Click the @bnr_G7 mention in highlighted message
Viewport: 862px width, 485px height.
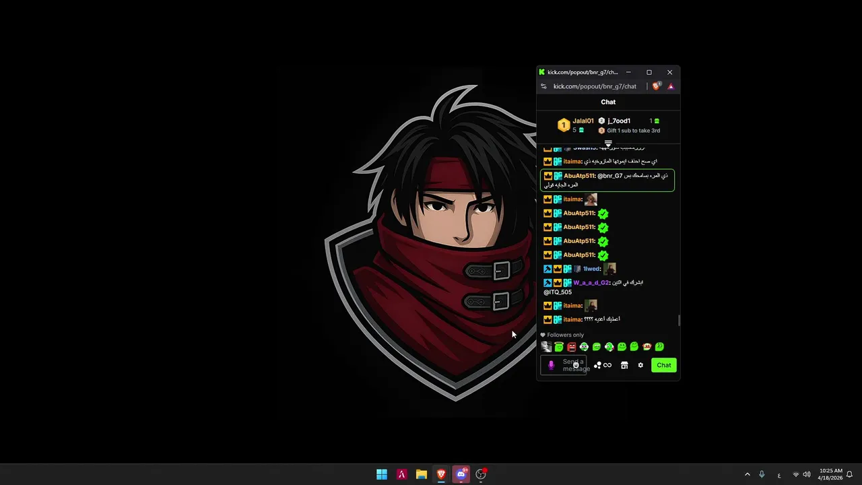[x=610, y=176]
